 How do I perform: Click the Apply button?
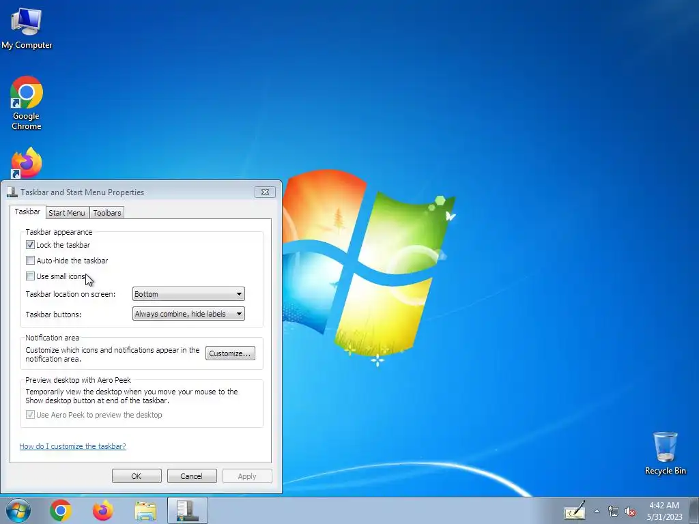(x=247, y=476)
